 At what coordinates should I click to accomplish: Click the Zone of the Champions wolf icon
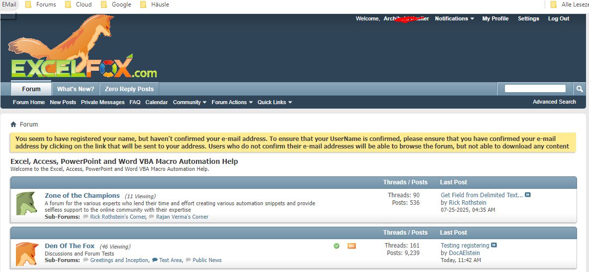[26, 204]
